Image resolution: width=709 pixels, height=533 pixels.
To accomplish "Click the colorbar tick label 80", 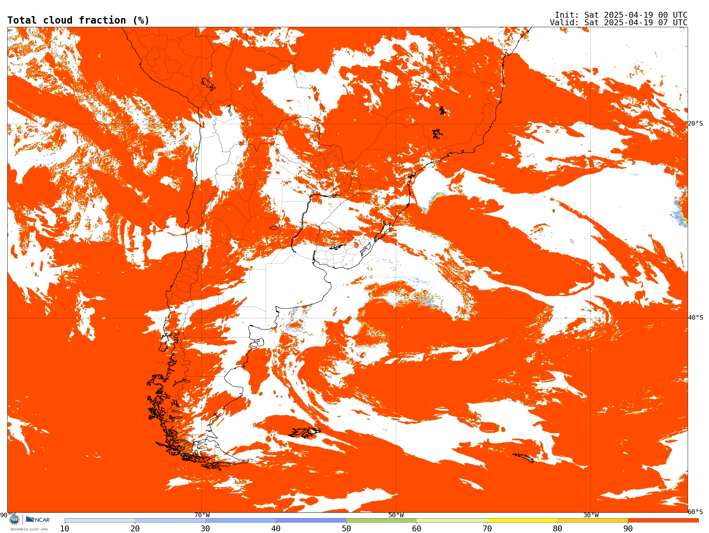I will tap(557, 529).
